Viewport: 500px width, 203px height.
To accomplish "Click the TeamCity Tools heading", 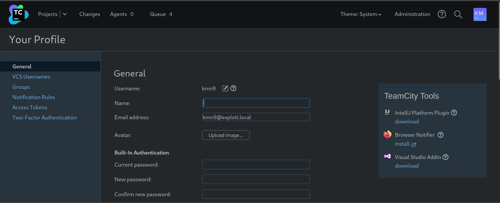I will (x=411, y=96).
